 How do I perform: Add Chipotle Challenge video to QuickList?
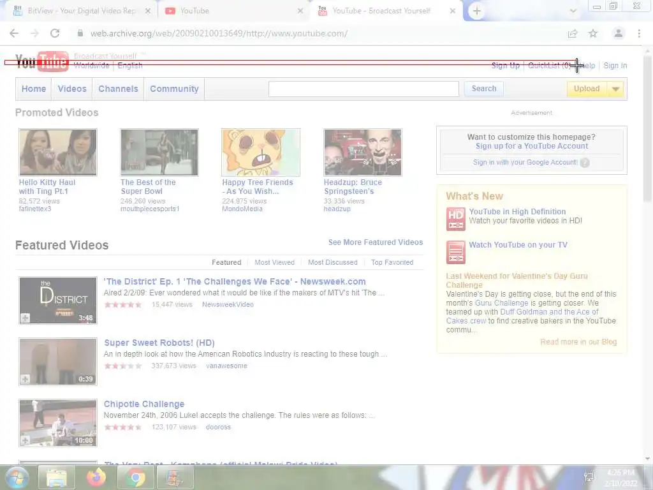coord(26,440)
